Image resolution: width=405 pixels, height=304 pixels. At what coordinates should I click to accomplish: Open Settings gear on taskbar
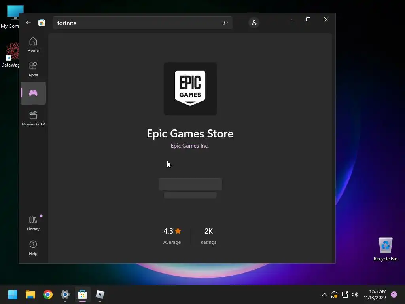tap(65, 294)
